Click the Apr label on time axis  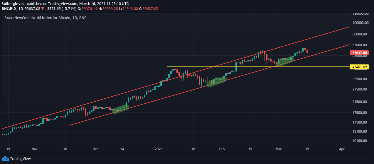click(x=341, y=149)
